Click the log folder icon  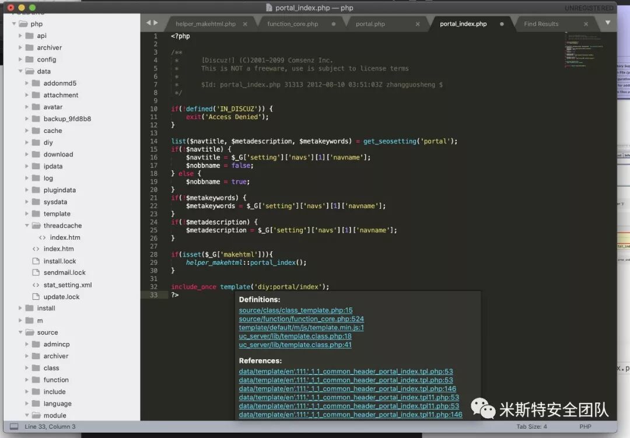36,178
